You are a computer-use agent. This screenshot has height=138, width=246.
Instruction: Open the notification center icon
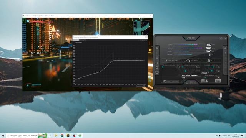(x=242, y=135)
